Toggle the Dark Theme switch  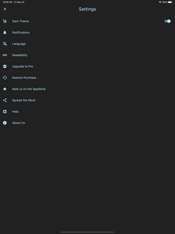[167, 21]
